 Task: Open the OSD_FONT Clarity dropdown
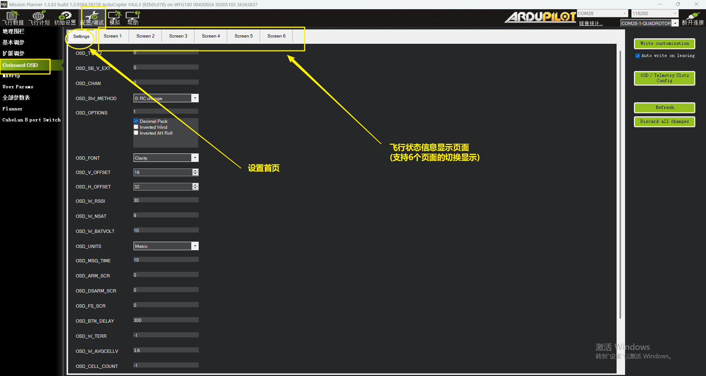[195, 158]
